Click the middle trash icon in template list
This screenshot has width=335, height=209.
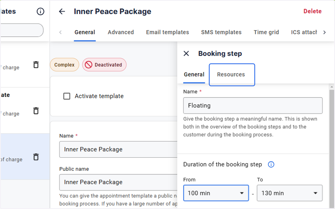[36, 111]
